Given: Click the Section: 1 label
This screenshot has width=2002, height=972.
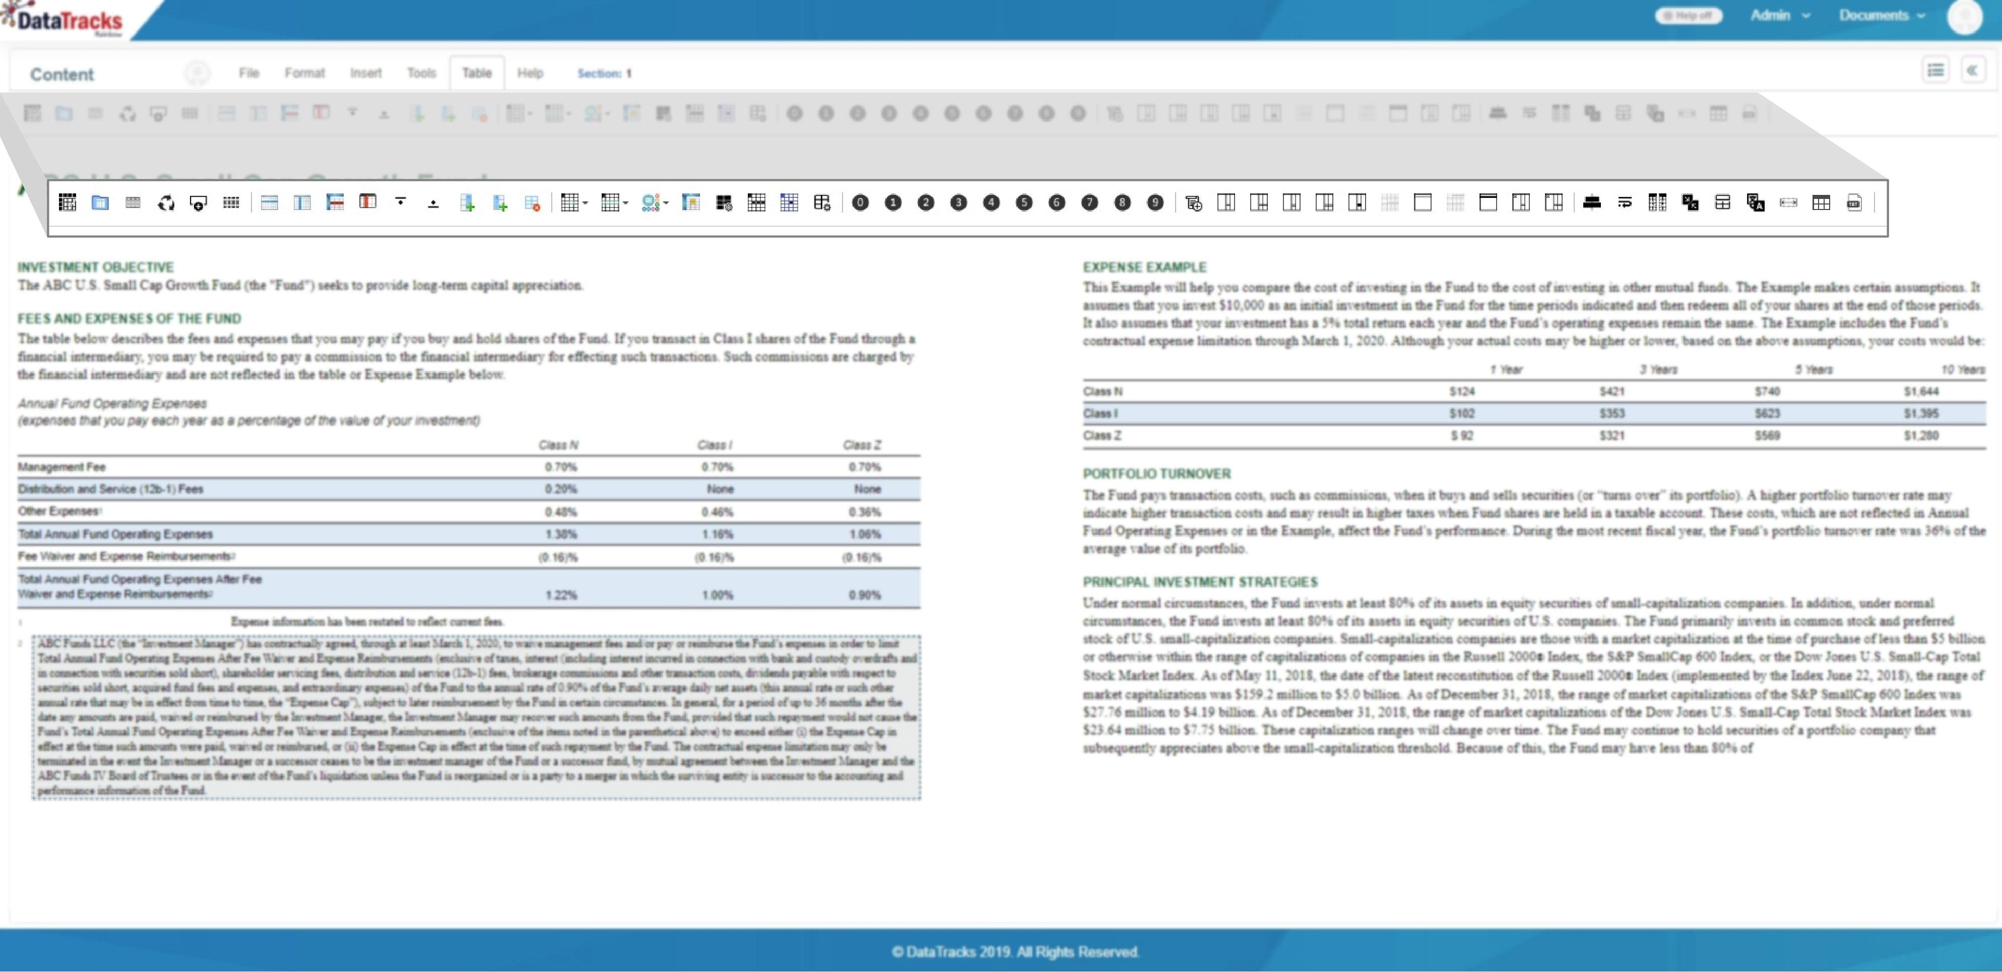Looking at the screenshot, I should (604, 73).
